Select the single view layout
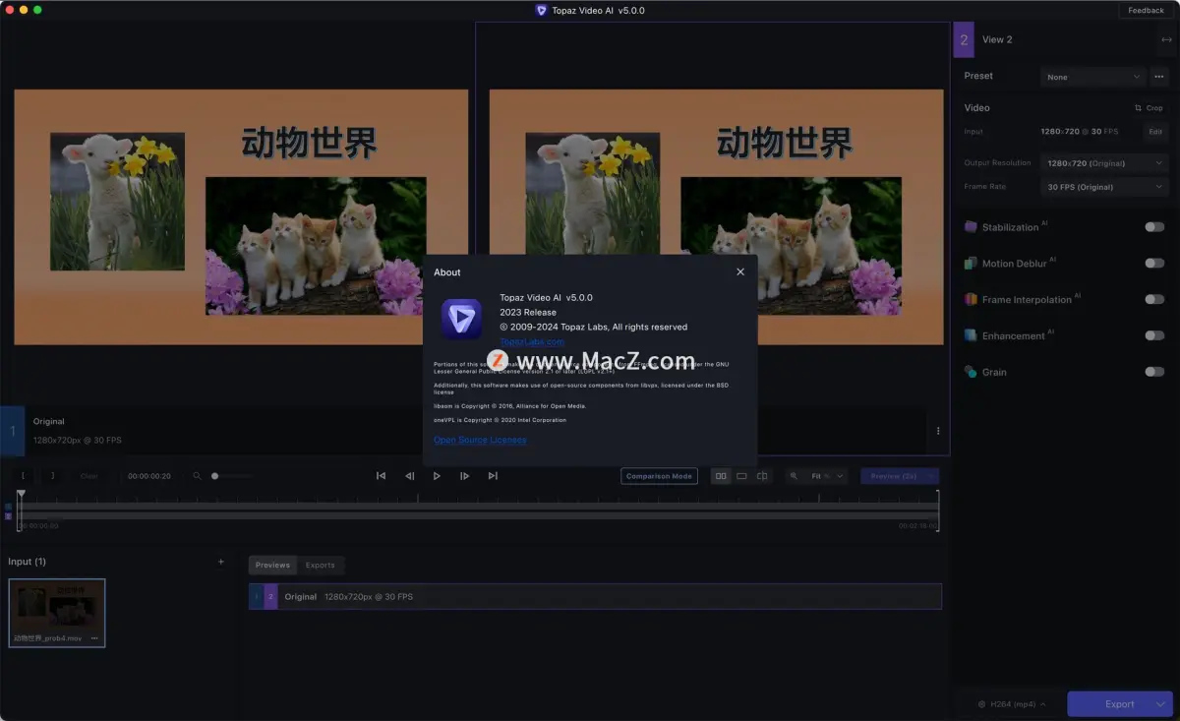1180x721 pixels. click(741, 476)
